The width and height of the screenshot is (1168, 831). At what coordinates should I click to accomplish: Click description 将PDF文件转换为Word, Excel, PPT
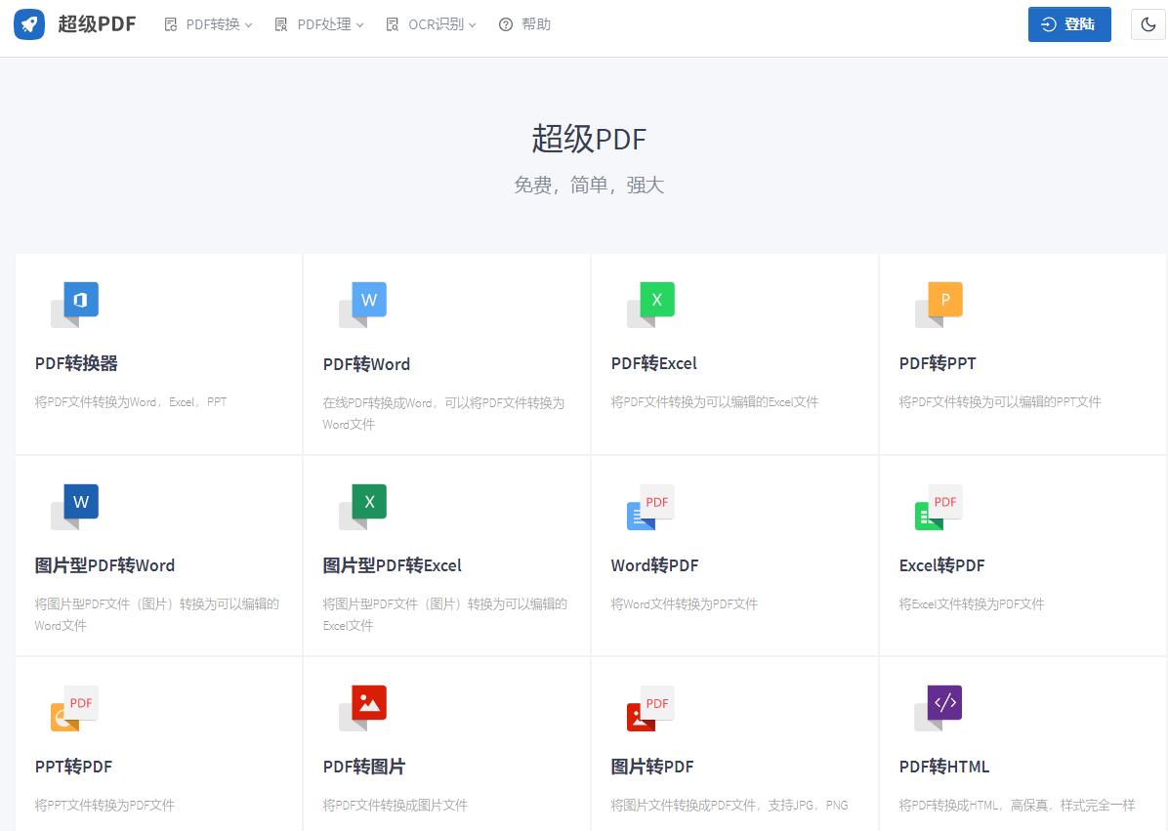point(130,402)
